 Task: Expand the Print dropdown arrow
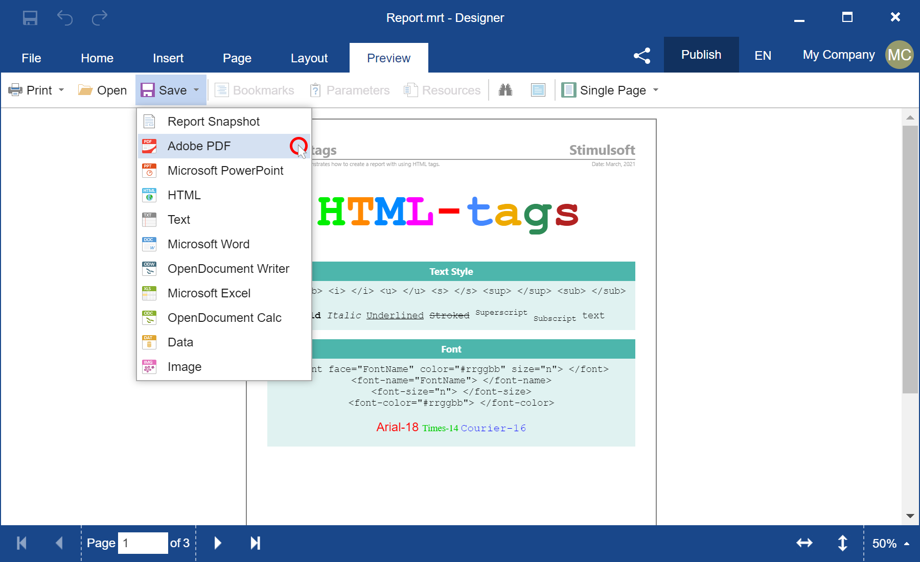[x=61, y=90]
